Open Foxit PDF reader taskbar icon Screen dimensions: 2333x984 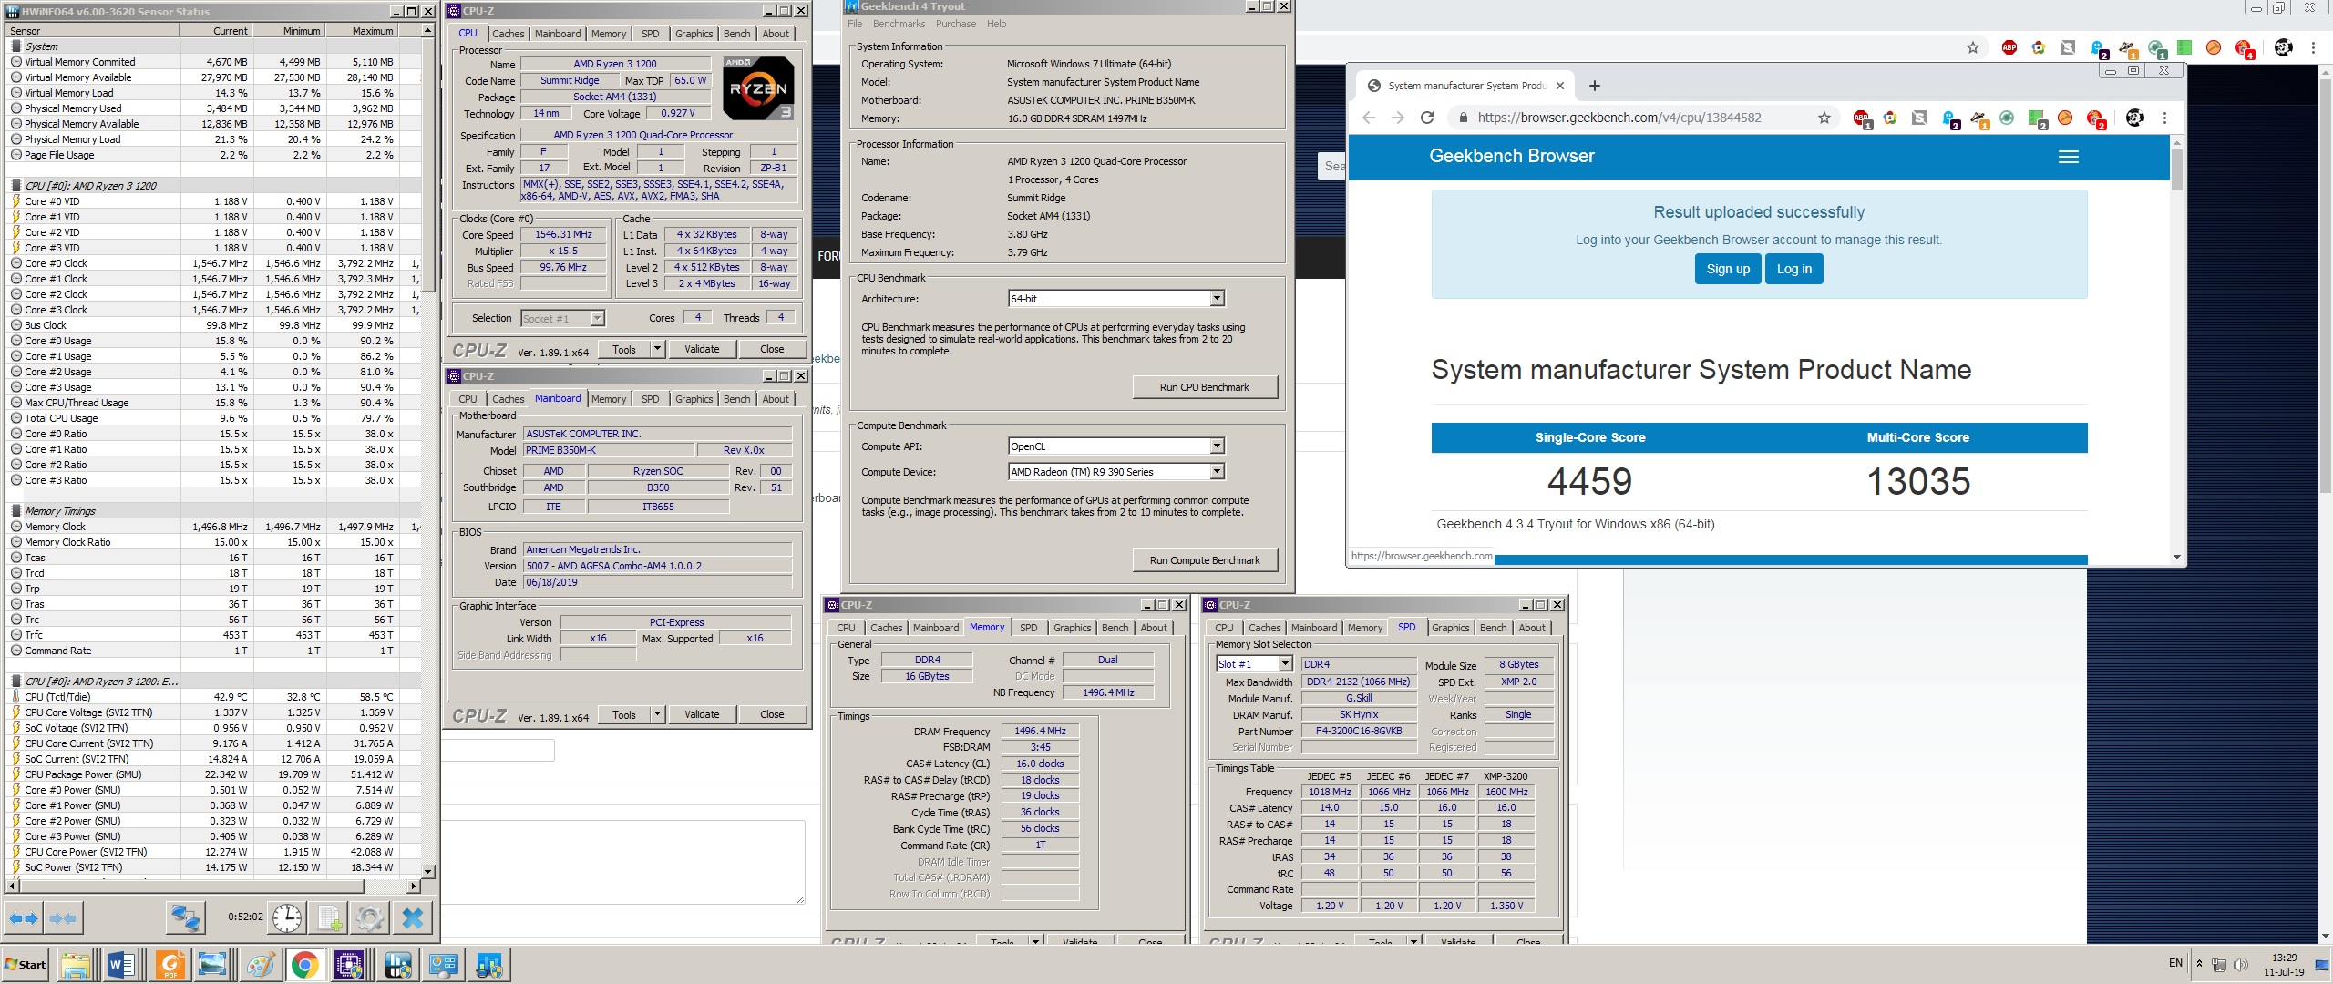click(170, 965)
